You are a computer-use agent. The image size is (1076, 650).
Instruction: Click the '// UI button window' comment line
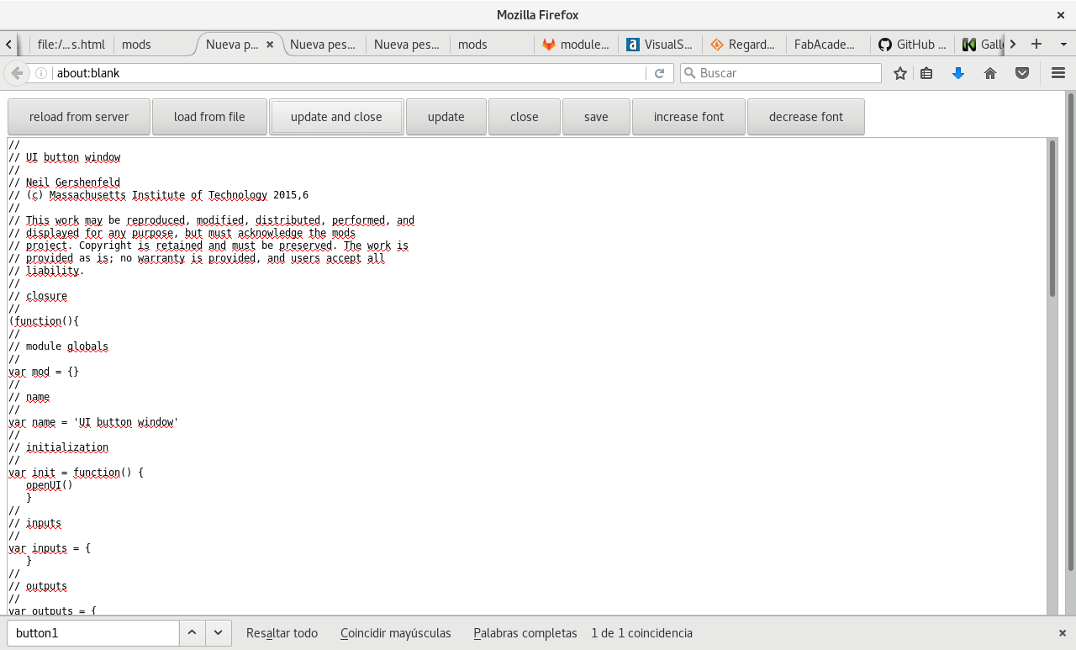point(65,157)
